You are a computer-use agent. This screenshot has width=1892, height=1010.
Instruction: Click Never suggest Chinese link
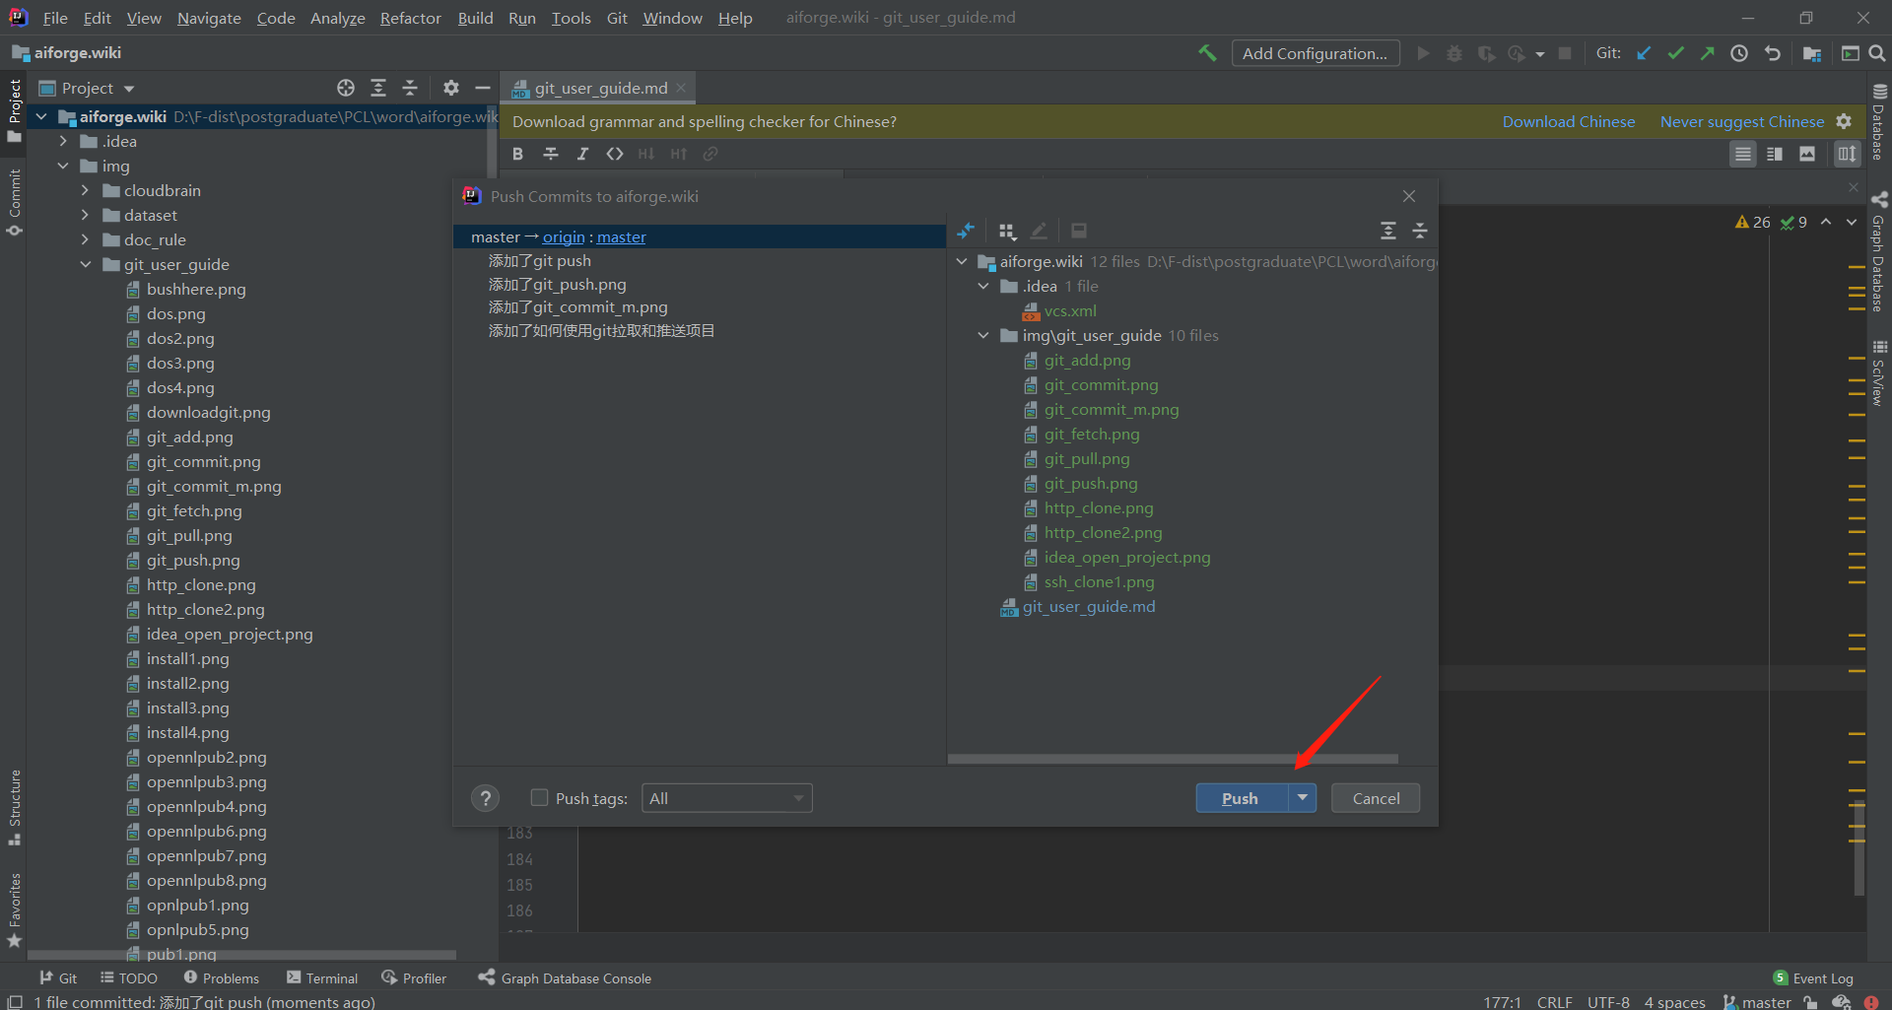pos(1742,121)
